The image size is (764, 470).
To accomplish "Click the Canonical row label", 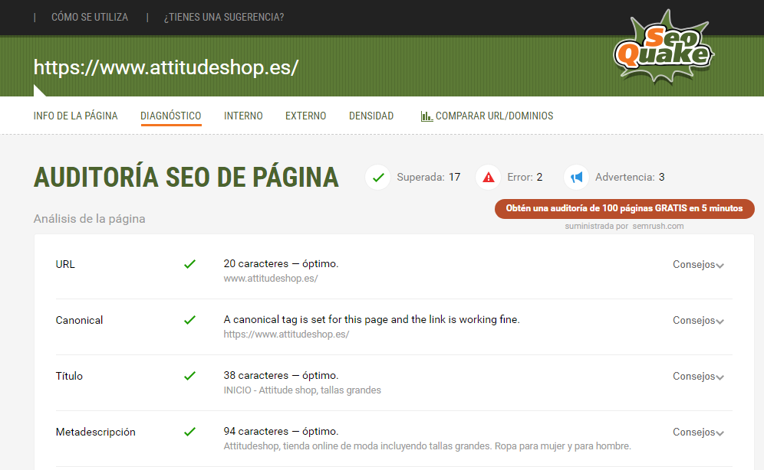I will (80, 320).
